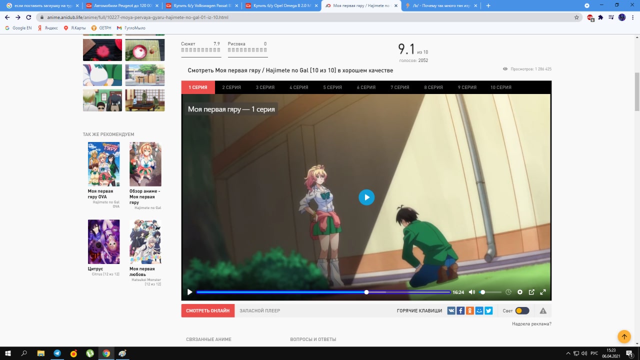Image resolution: width=640 pixels, height=360 pixels.
Task: Open the Chrome extensions puzzle icon
Action: click(x=600, y=17)
